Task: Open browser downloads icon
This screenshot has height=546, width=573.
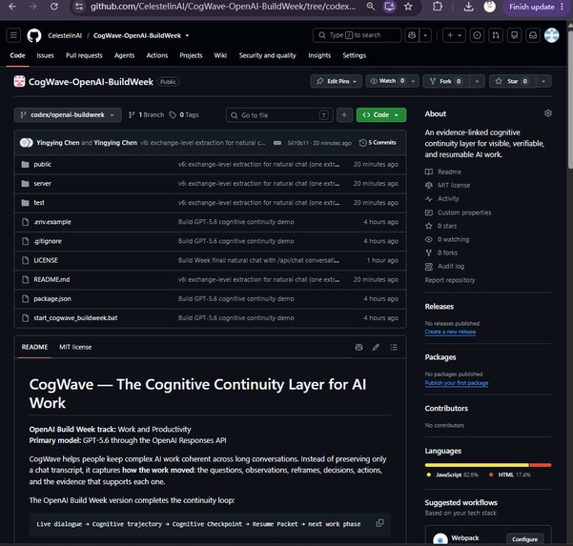Action: click(x=468, y=7)
